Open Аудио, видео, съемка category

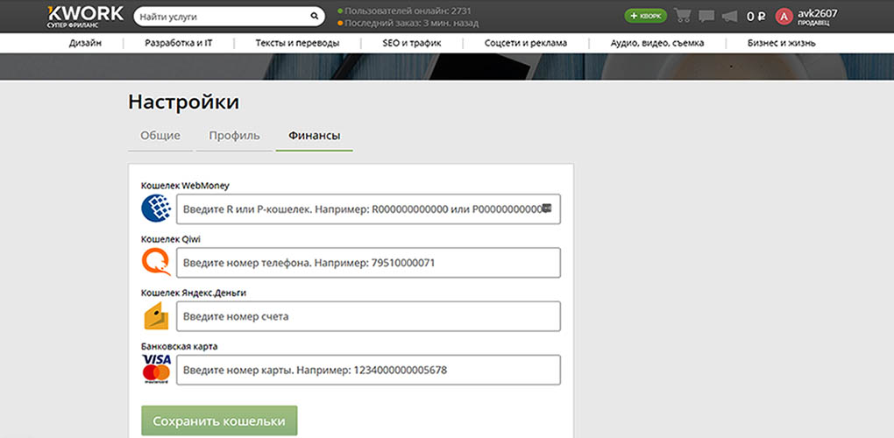tap(657, 43)
